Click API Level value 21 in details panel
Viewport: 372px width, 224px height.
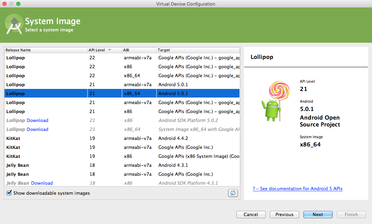tap(303, 89)
